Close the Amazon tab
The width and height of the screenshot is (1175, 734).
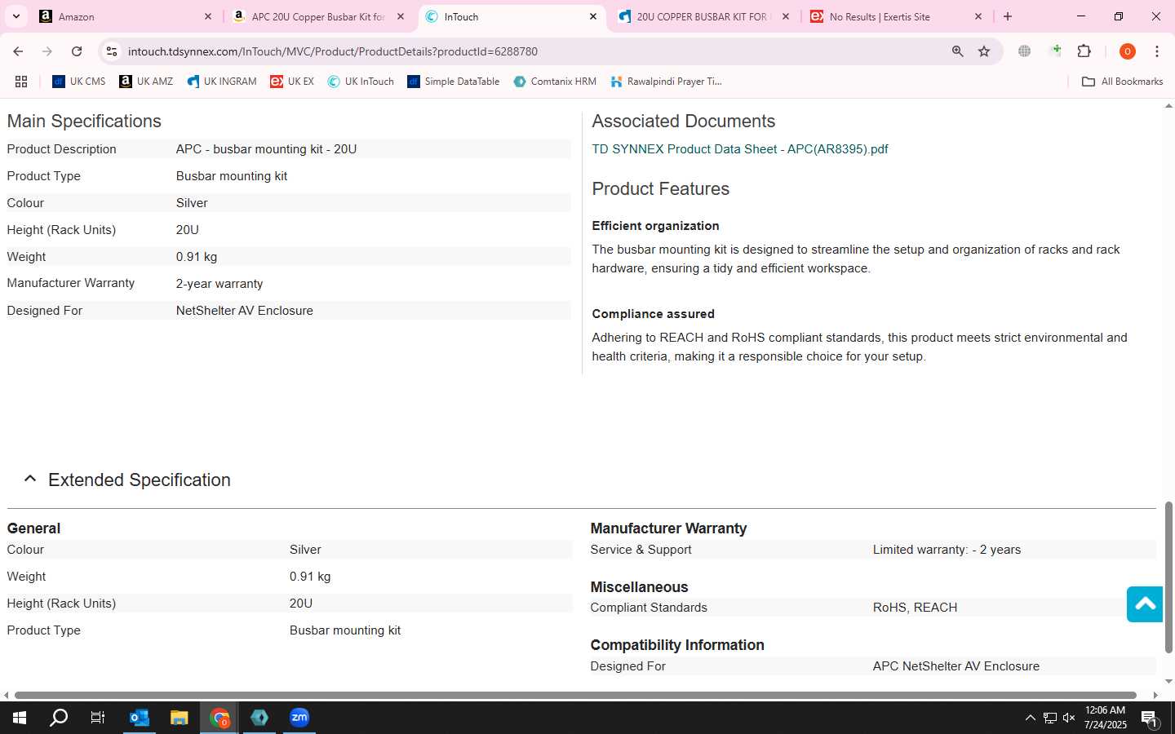pos(207,16)
